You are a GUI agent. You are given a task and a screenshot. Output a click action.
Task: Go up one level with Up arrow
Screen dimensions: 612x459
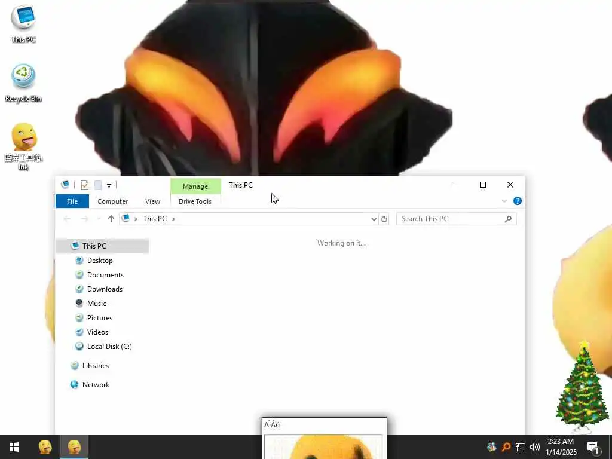point(111,219)
